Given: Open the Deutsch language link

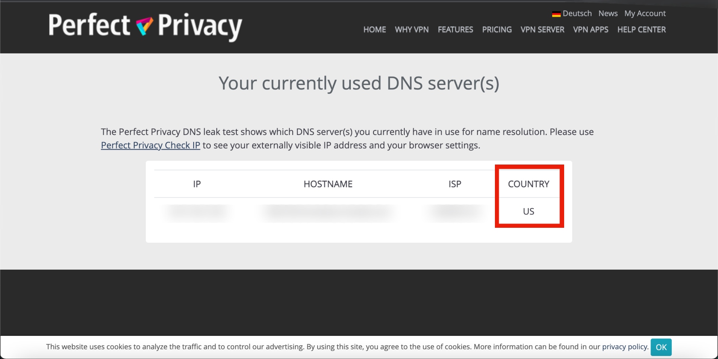Looking at the screenshot, I should tap(577, 13).
